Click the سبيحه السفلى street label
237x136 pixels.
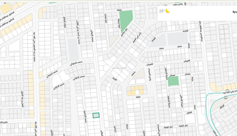point(181,101)
